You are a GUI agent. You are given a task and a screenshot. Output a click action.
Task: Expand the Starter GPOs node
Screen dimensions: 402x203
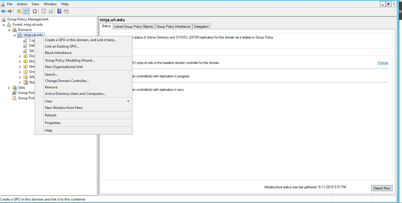point(20,83)
